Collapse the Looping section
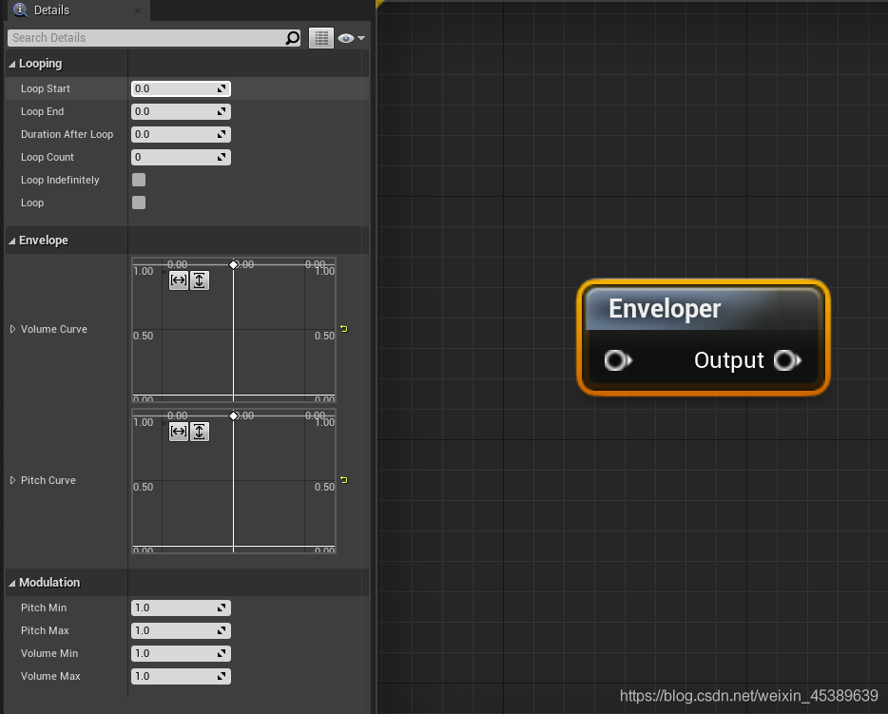 pos(12,64)
